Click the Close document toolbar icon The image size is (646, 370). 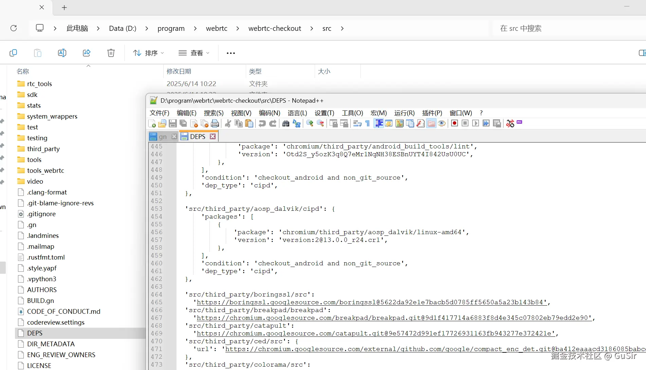point(194,124)
